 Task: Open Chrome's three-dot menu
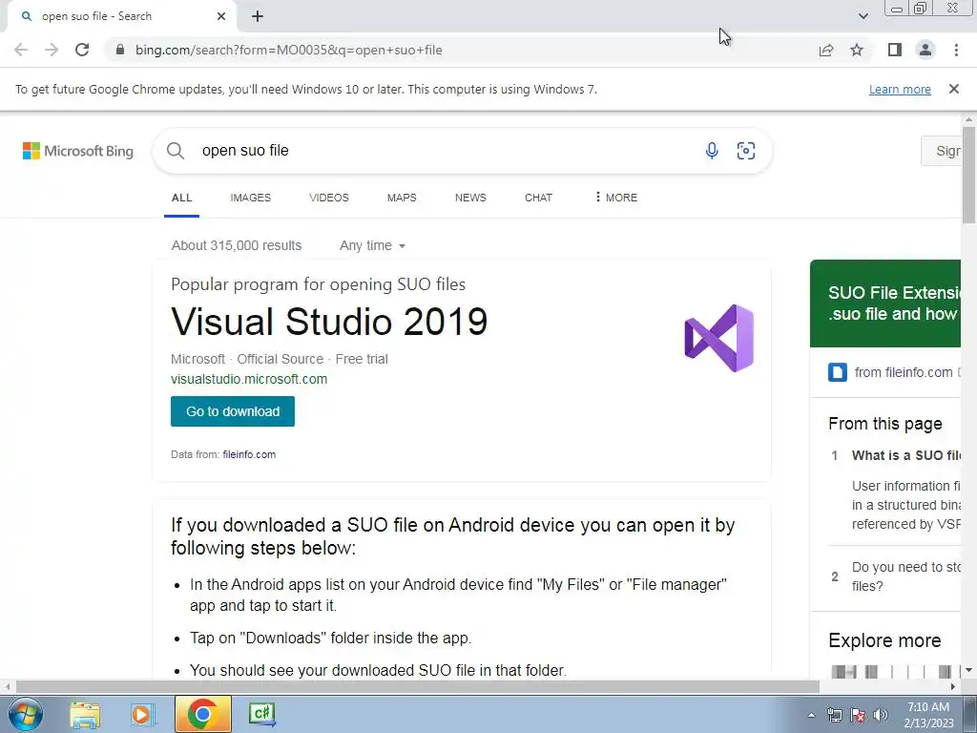(x=956, y=50)
